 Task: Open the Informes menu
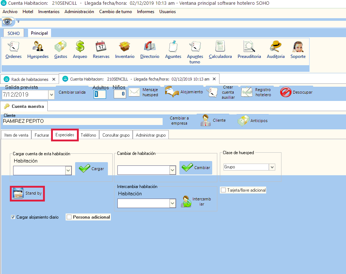(x=145, y=12)
